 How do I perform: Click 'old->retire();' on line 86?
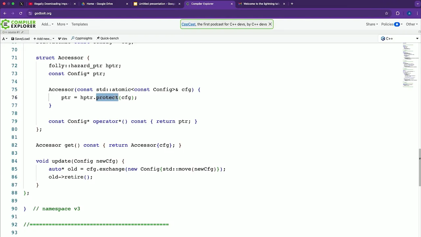[71, 177]
